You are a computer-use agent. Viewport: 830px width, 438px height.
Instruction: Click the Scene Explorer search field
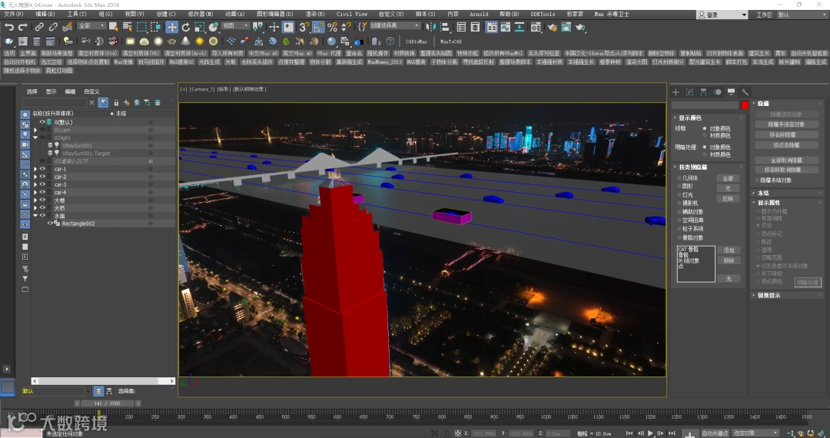point(53,102)
